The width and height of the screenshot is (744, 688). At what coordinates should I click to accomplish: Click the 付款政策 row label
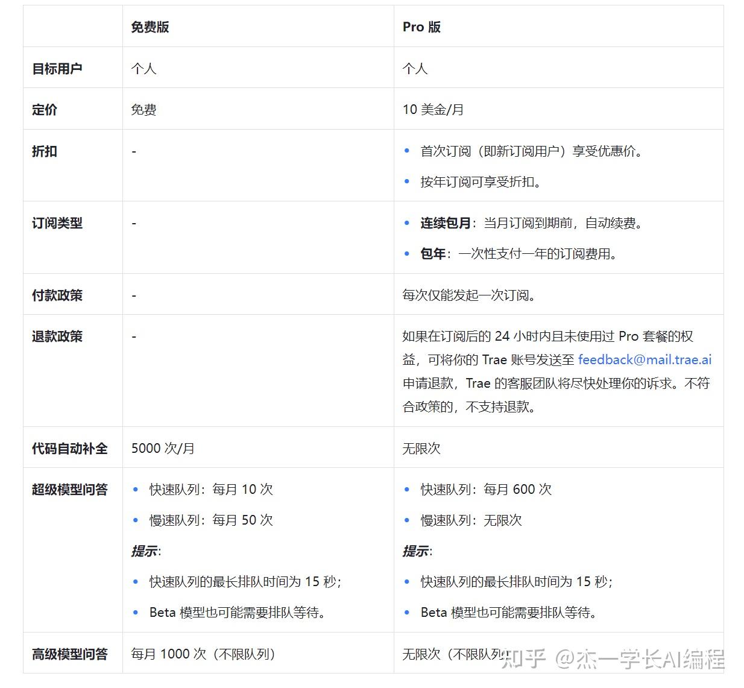(57, 294)
